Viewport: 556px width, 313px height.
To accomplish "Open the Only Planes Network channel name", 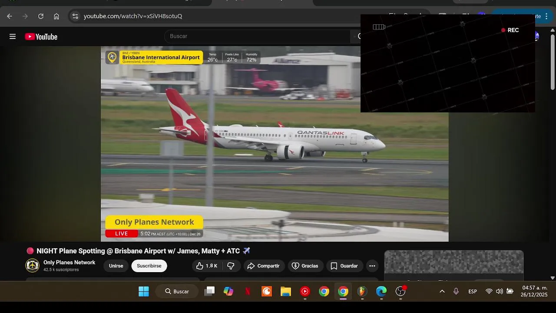I will 69,263.
